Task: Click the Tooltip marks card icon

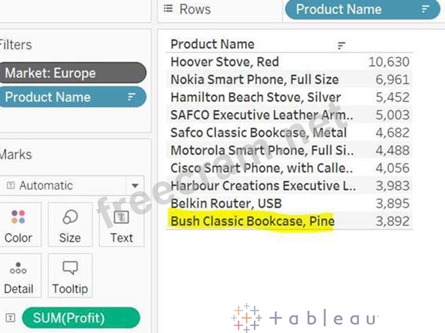Action: pos(69,269)
